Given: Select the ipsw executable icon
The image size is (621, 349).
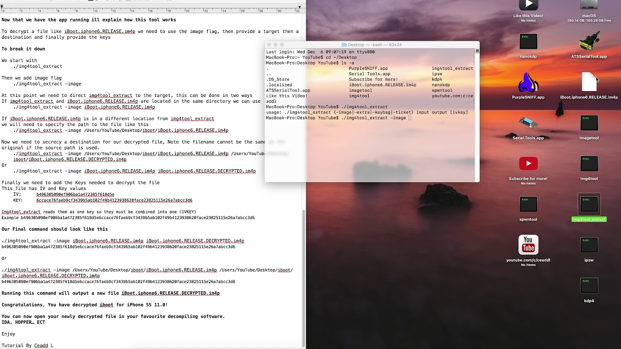Looking at the screenshot, I should [x=589, y=245].
